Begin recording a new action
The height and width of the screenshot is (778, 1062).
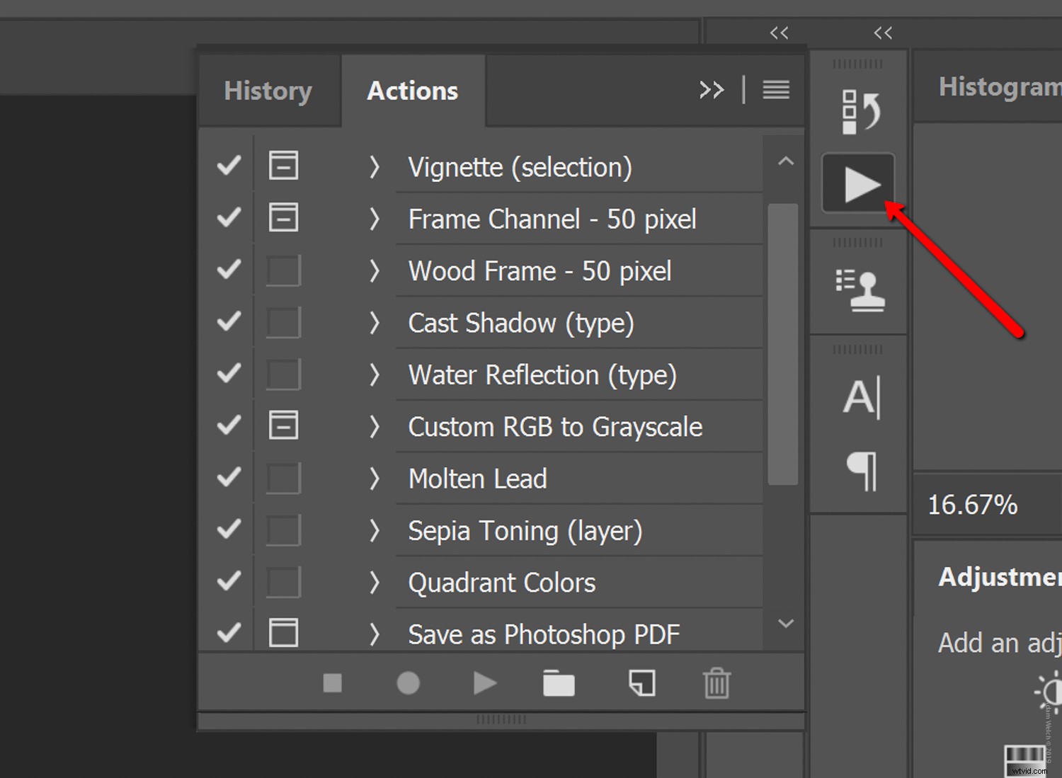[x=409, y=683]
